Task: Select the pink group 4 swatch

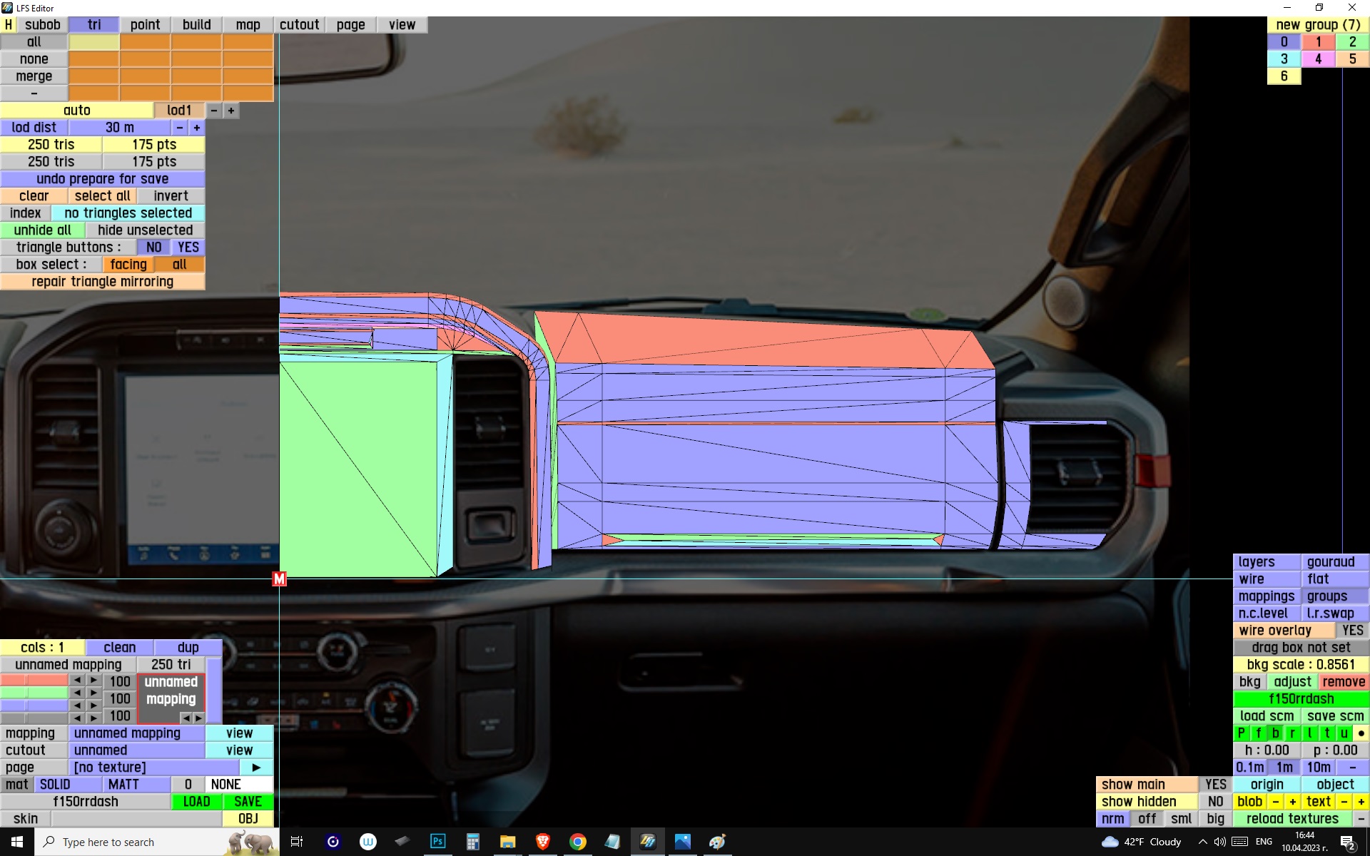Action: [1318, 59]
